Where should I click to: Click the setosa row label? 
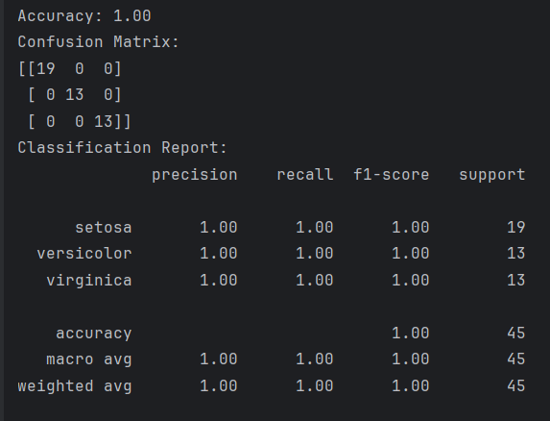pos(104,228)
